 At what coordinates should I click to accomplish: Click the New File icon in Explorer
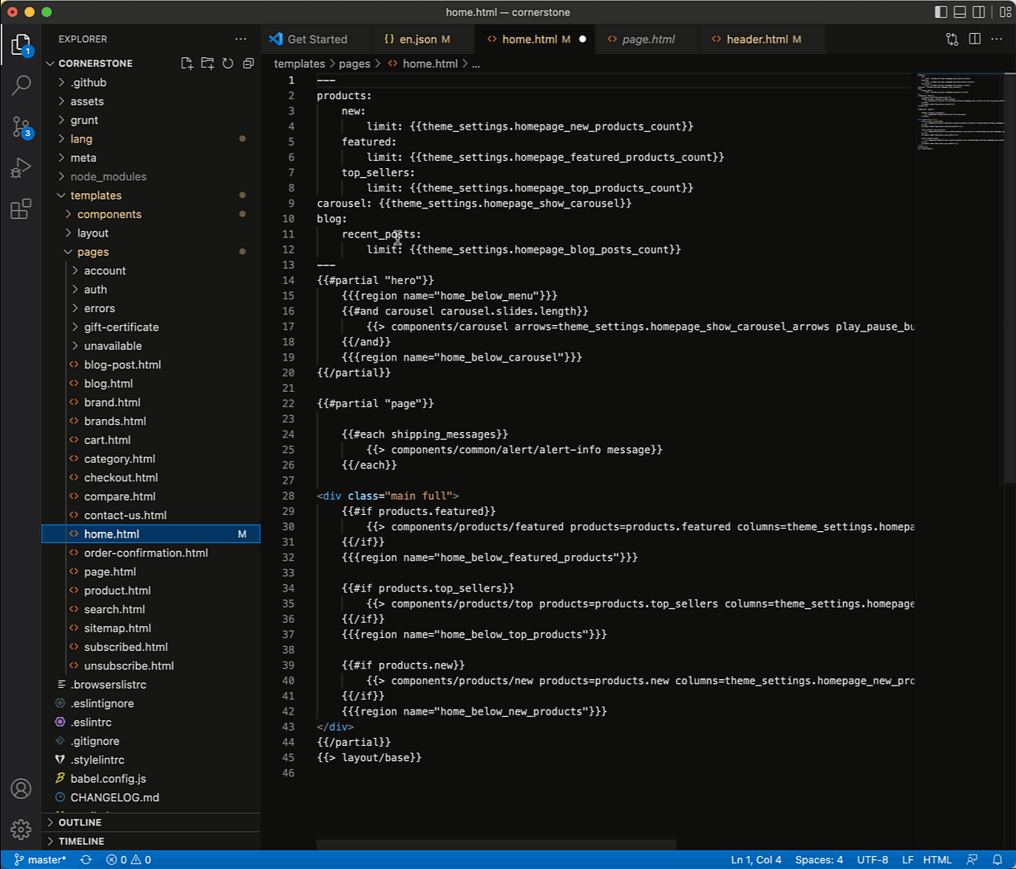(187, 64)
